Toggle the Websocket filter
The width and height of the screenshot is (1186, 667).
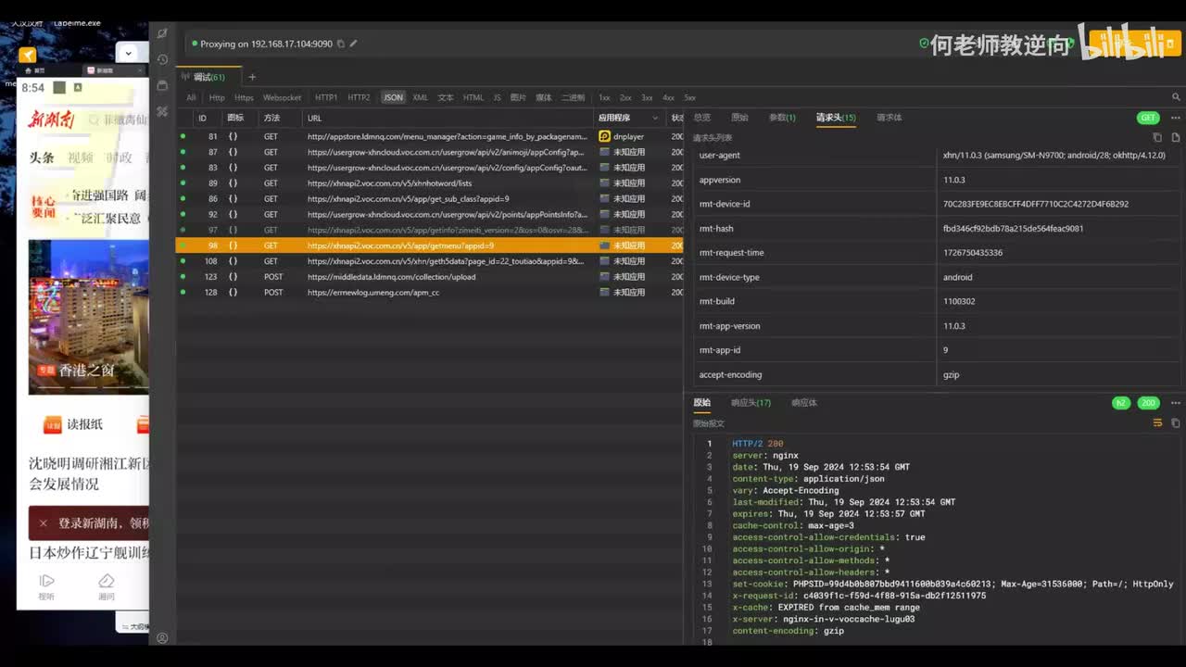(282, 97)
